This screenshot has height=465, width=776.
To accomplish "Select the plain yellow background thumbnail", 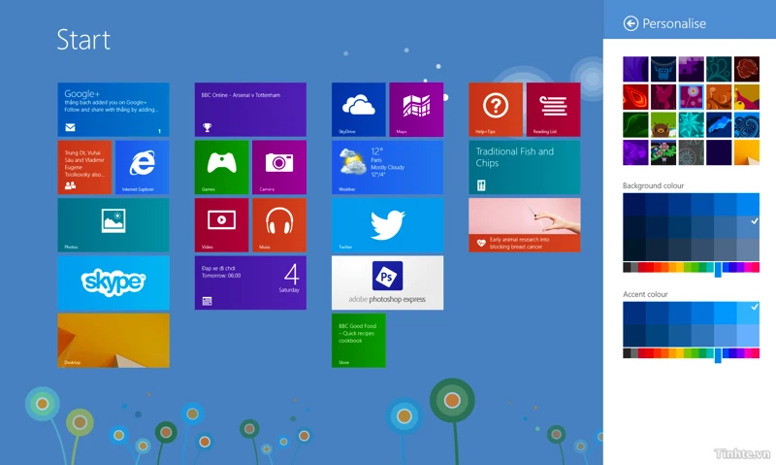I will point(747,152).
